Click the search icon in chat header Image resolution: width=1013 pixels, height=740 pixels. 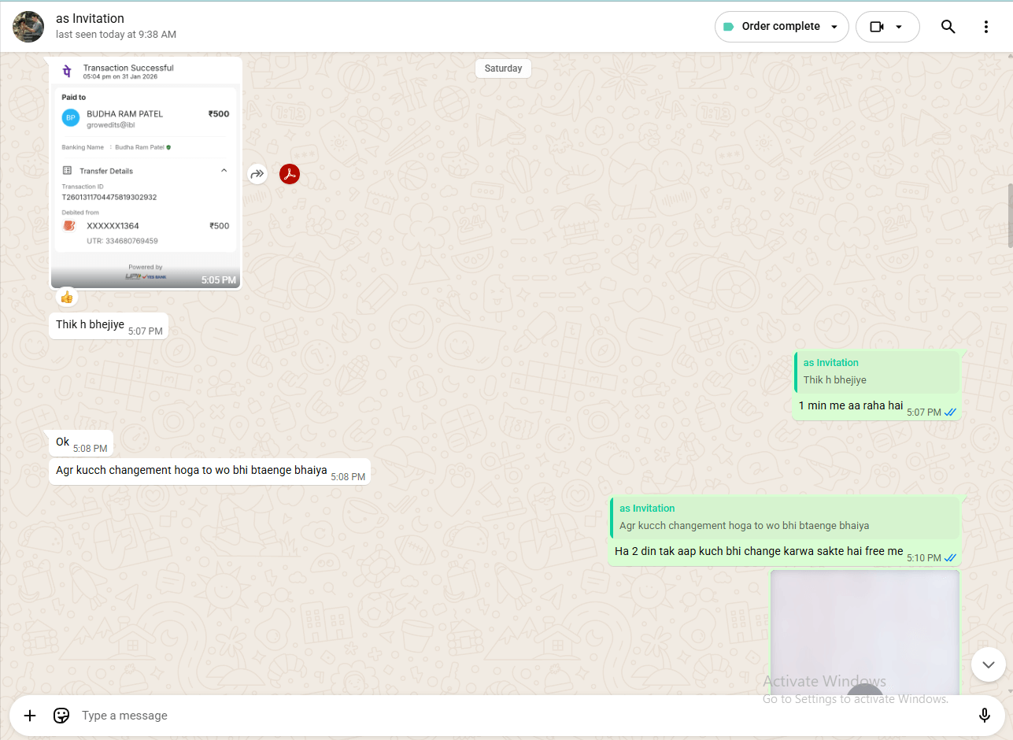point(948,27)
